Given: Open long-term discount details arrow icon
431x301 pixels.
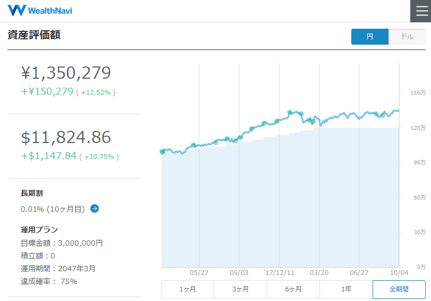Looking at the screenshot, I should [x=95, y=208].
